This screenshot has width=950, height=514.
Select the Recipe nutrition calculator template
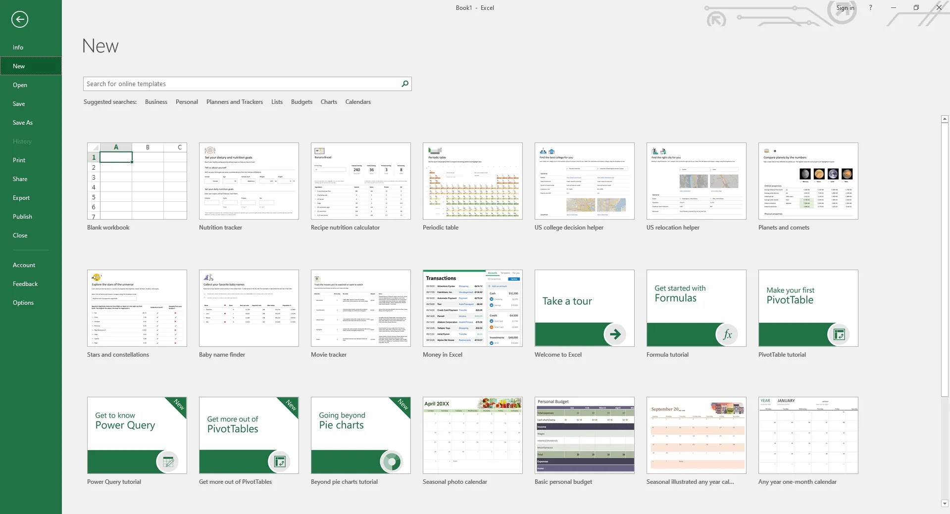[361, 181]
